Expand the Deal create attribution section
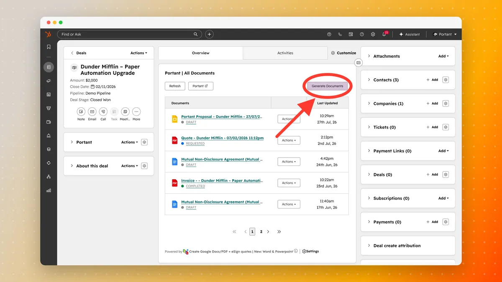Screen dimensions: 502x282 point(369,246)
